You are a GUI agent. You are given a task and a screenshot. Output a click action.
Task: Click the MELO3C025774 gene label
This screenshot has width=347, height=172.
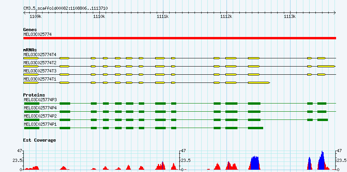point(37,35)
